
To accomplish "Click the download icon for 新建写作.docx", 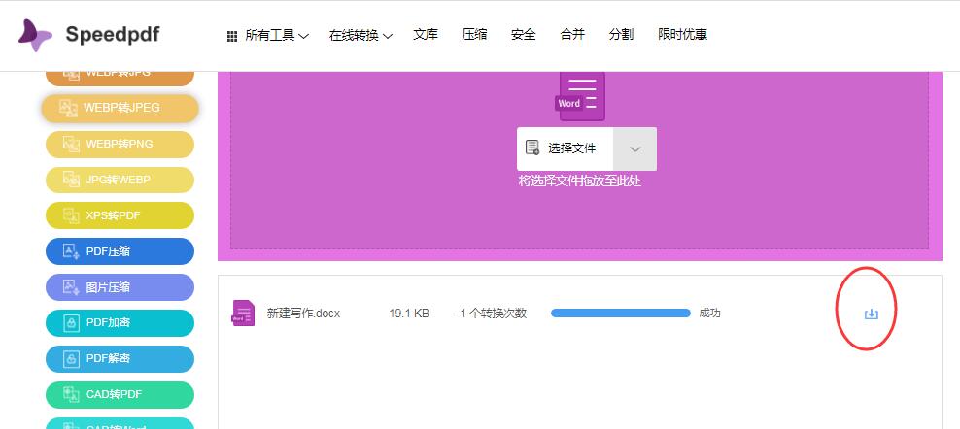I will pyautogui.click(x=871, y=313).
